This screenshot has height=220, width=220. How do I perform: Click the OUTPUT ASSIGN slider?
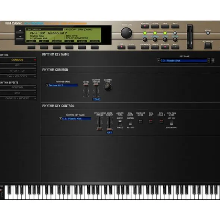click(96, 90)
